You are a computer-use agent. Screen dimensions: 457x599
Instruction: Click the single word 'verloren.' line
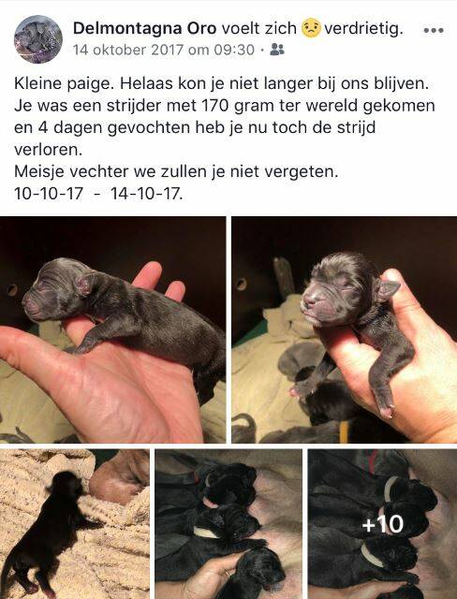pos(48,150)
